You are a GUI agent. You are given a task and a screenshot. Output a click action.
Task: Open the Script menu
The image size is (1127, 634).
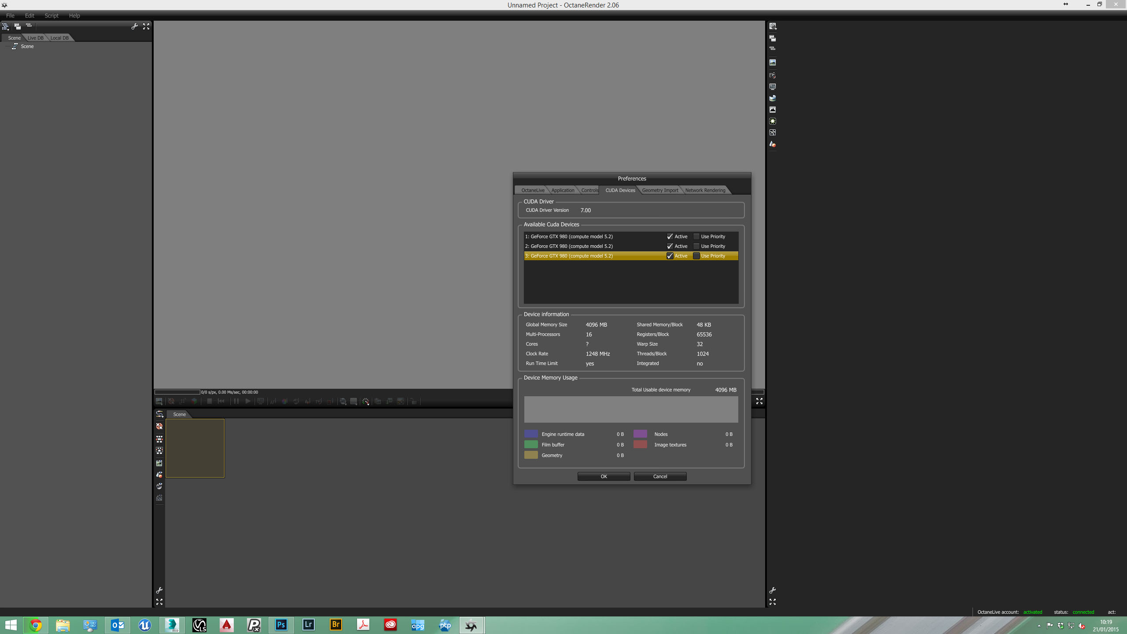coord(52,15)
